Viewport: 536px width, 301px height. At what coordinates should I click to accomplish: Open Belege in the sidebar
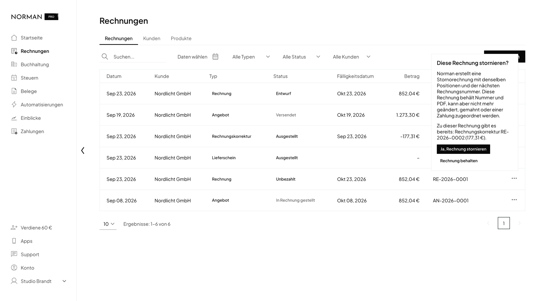(x=24, y=91)
